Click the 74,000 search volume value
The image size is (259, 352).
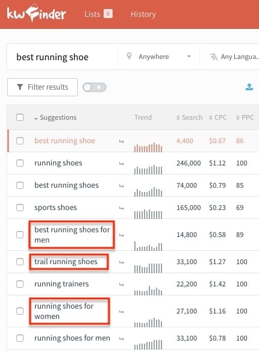[x=187, y=185]
